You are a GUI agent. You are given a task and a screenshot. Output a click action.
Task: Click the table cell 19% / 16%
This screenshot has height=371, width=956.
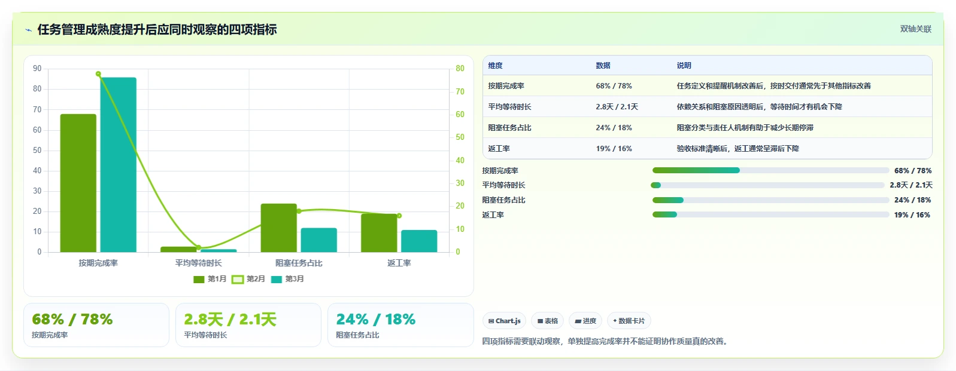[x=614, y=149]
